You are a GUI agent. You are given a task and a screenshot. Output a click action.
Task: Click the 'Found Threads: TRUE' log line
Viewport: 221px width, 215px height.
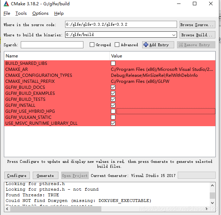32,195
